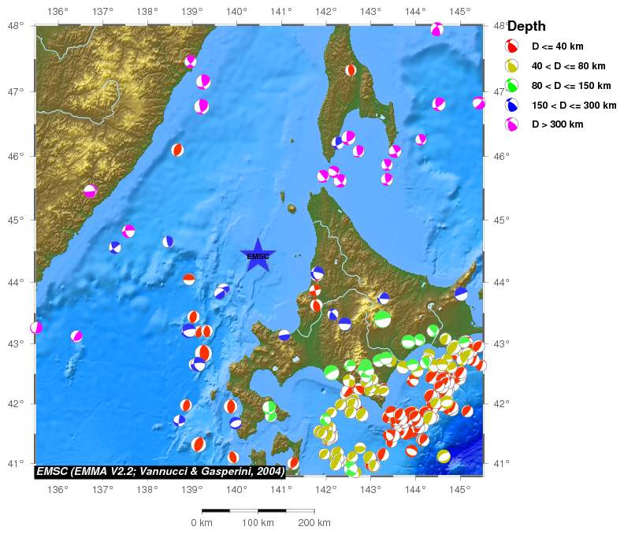Click the blue beachball near Hokkaido's eastern tip

point(461,294)
